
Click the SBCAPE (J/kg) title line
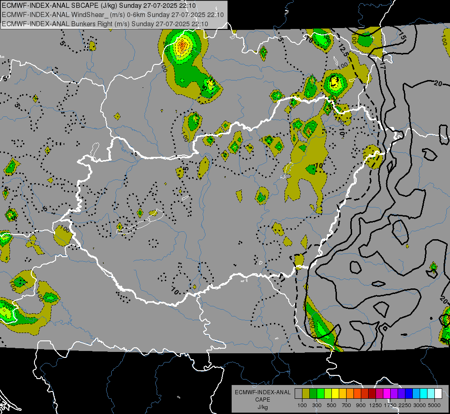99,6
